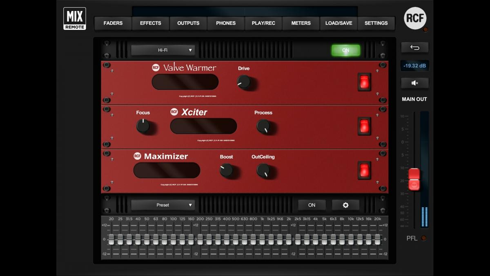Screen dimensions: 490x276
Task: Show the METERS tab
Action: [x=301, y=23]
